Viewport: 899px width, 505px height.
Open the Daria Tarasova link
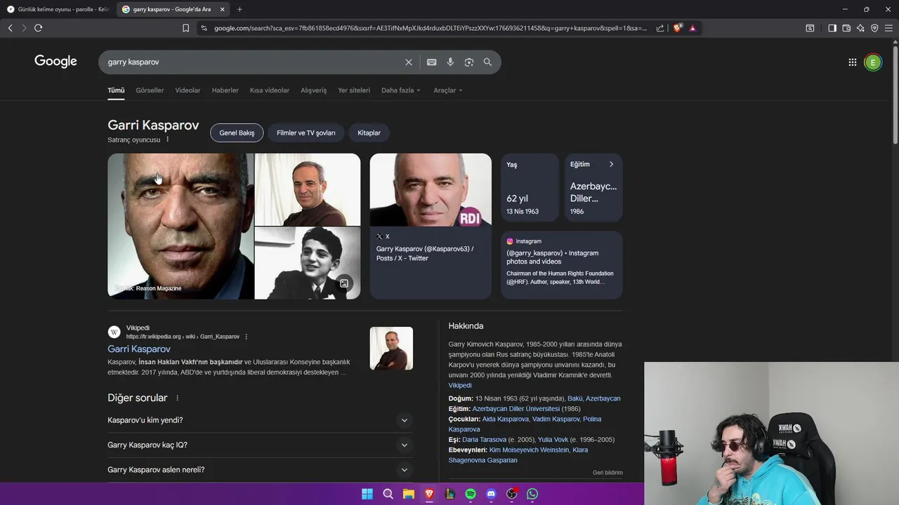(x=484, y=440)
